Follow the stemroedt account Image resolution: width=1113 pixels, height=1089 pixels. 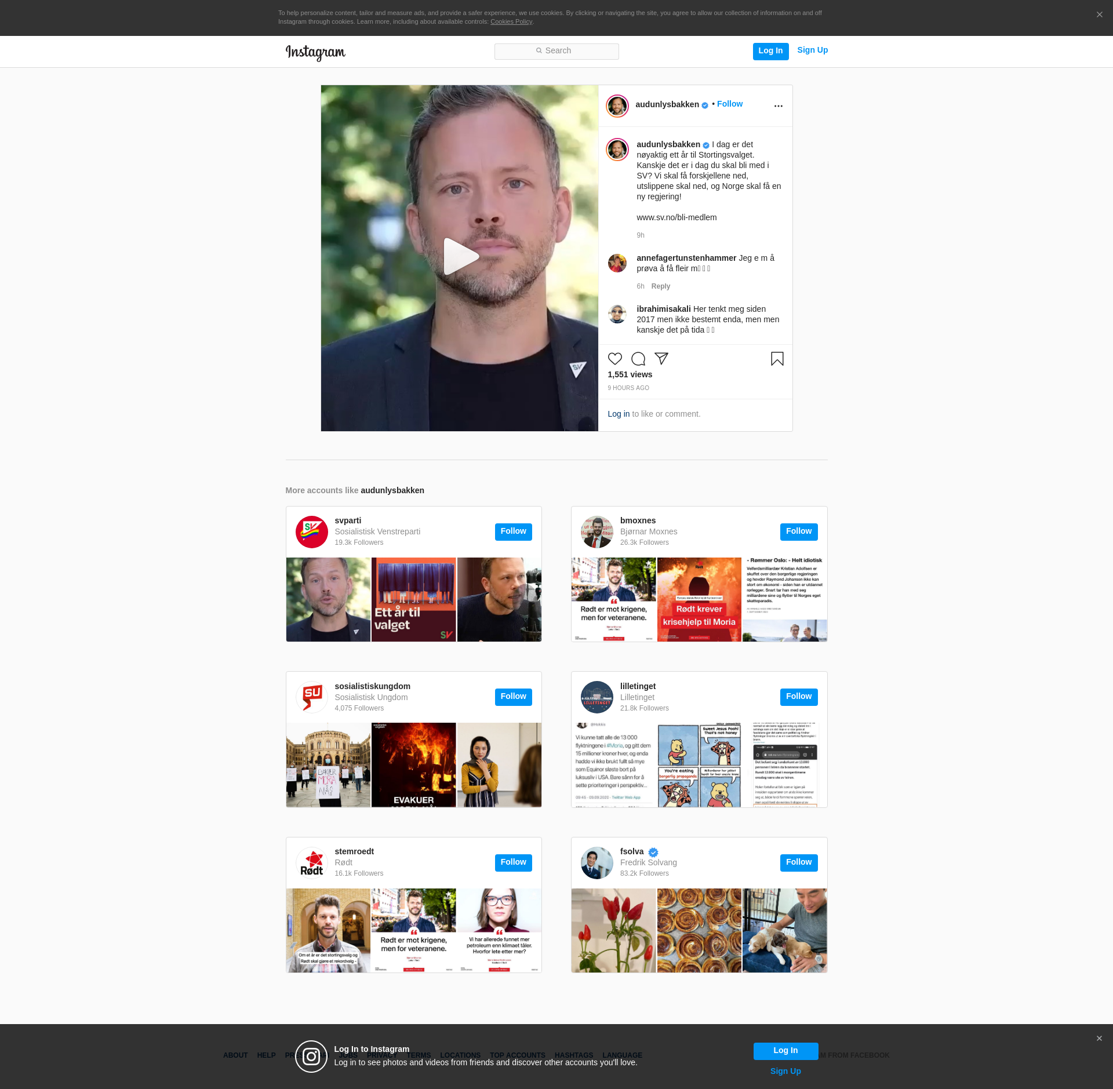point(513,862)
